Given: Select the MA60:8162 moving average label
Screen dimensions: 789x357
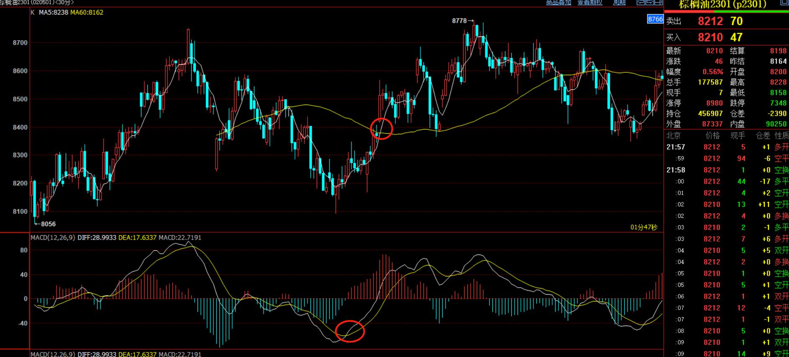Looking at the screenshot, I should point(87,13).
